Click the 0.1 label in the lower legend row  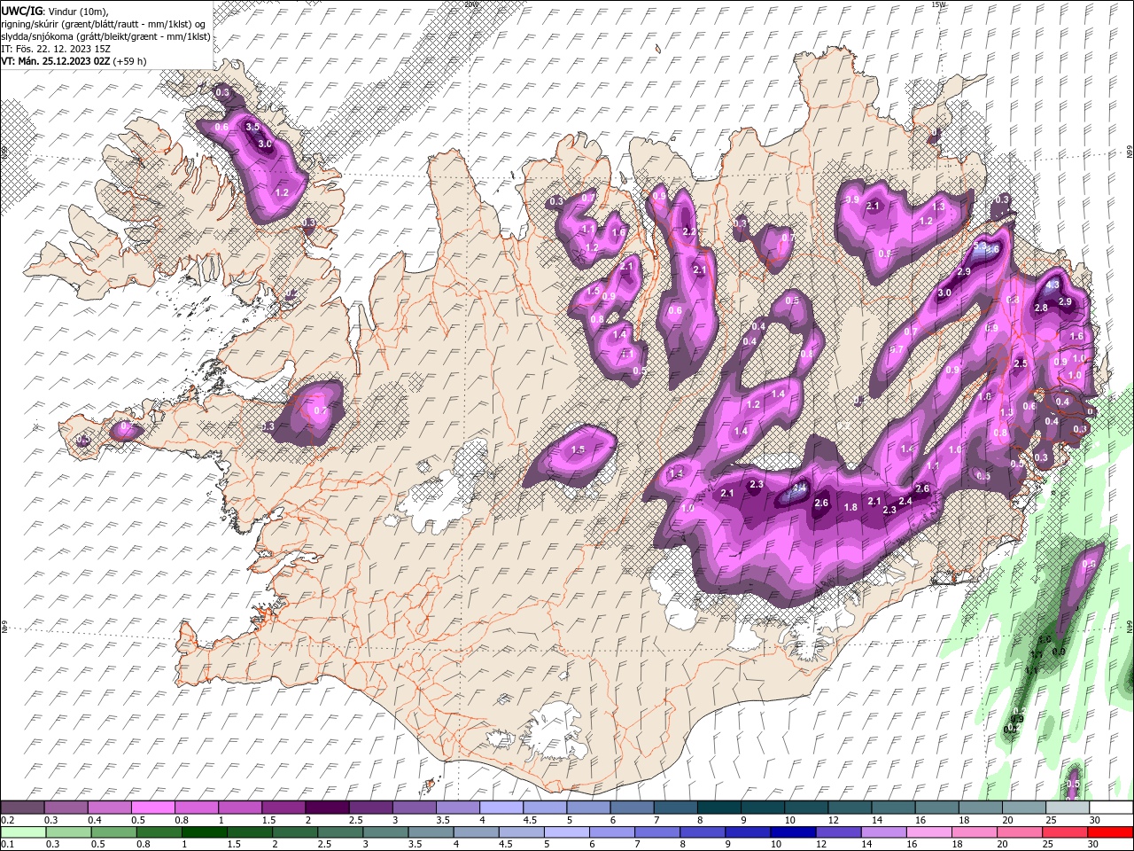[x=7, y=844]
